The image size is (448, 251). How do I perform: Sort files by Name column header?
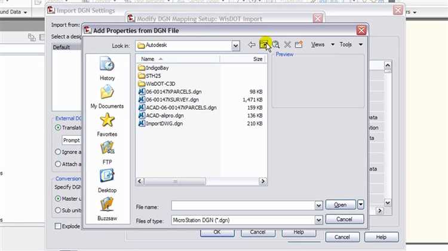[x=178, y=59]
